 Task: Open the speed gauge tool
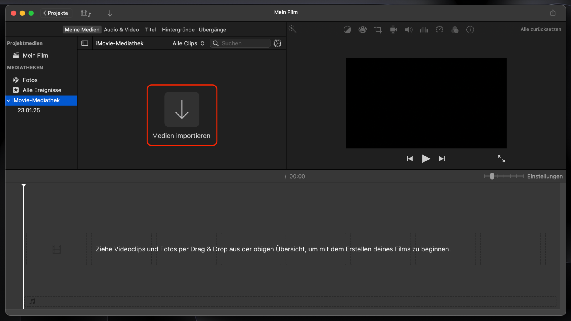point(440,30)
